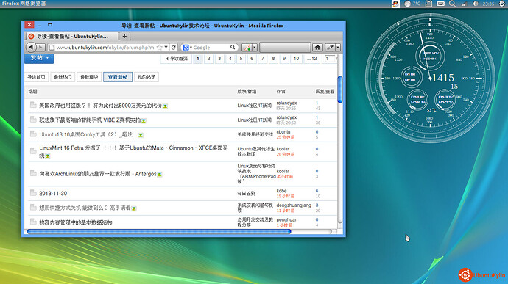Jump to last page 12

(x=312, y=59)
